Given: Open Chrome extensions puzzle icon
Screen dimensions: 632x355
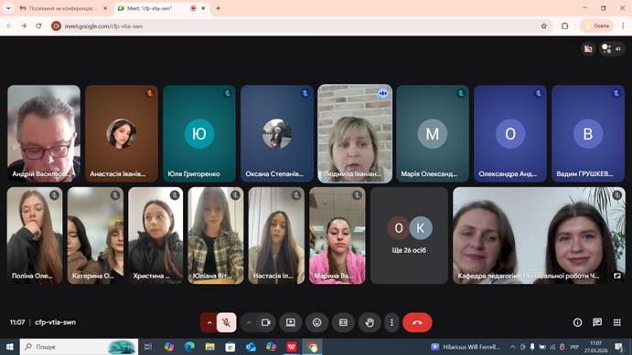Looking at the screenshot, I should (564, 26).
